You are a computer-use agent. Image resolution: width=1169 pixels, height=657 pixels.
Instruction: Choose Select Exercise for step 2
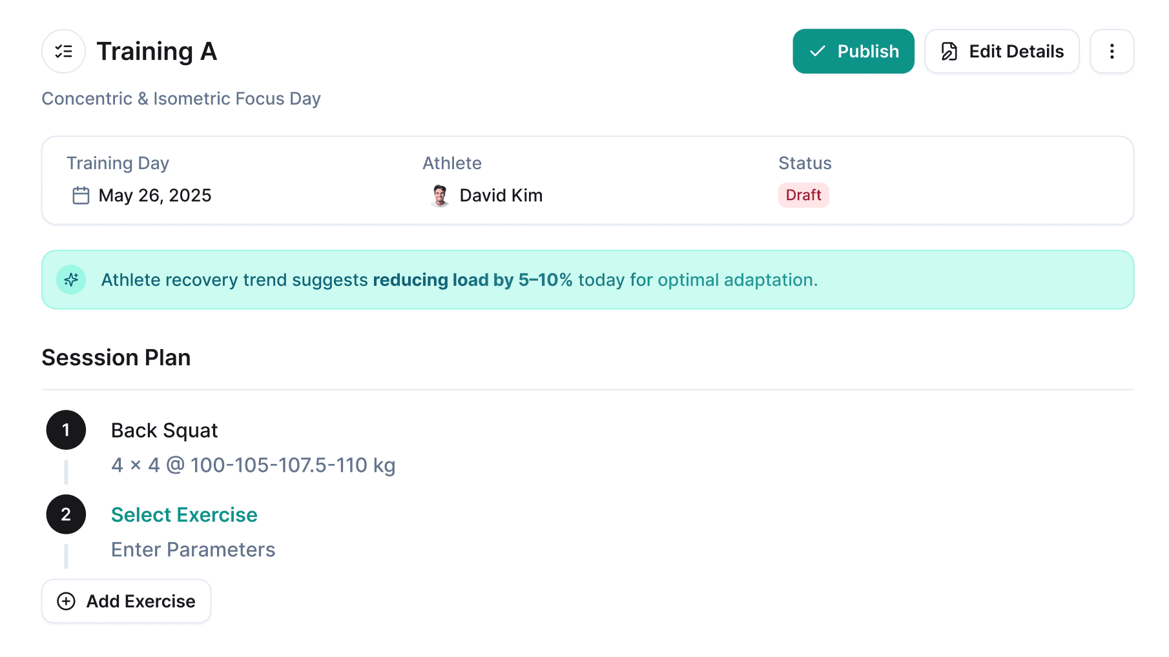pos(184,514)
